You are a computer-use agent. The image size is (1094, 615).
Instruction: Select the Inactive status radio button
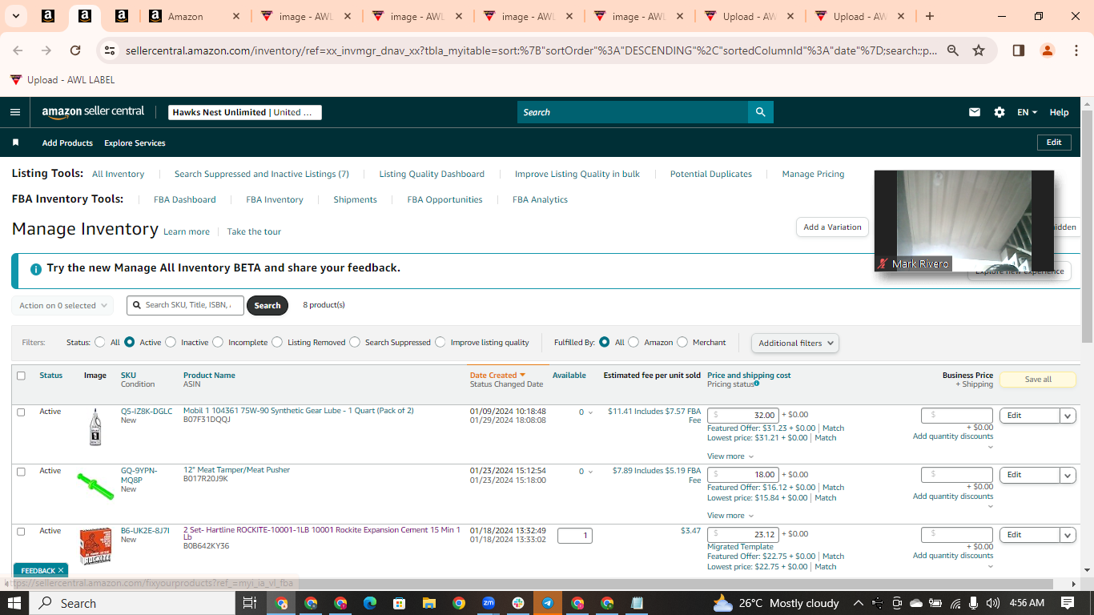click(x=171, y=342)
